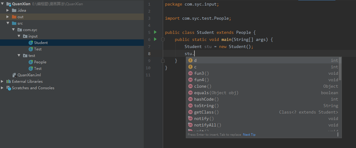356x148 pixels.
Task: Click the External Libraries icon
Action: coord(9,82)
